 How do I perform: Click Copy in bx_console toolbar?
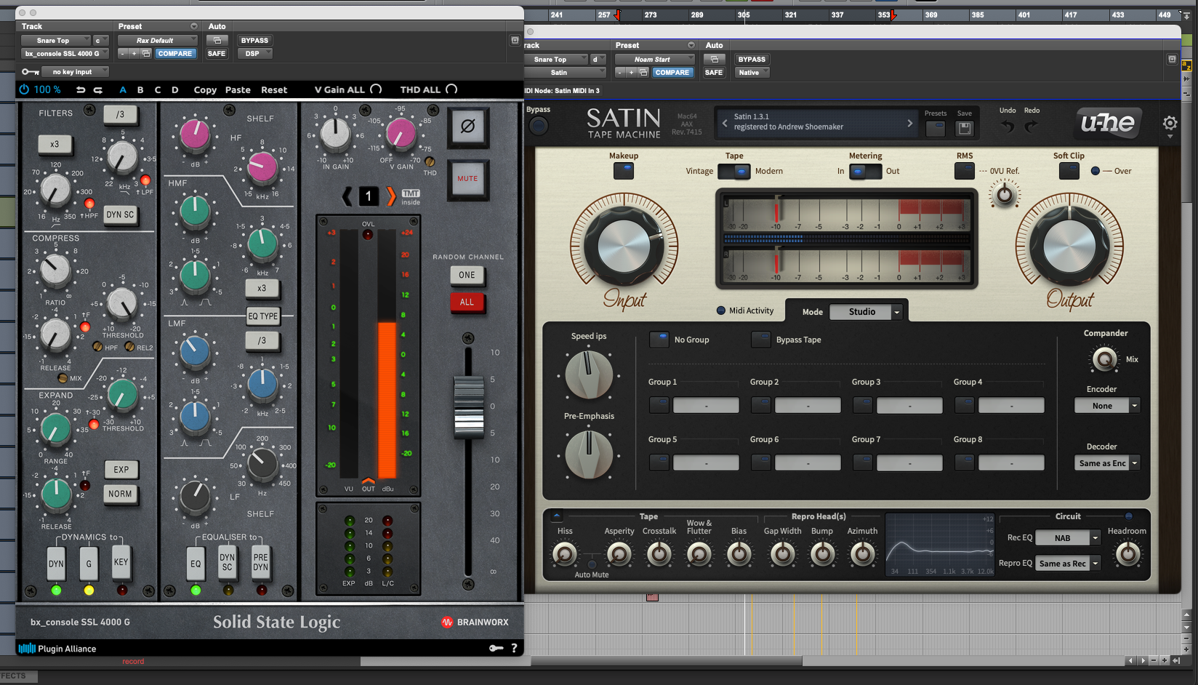tap(205, 90)
